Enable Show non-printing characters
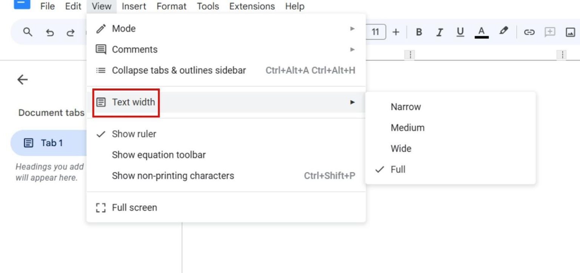Screen dimensions: 580x273 click(x=173, y=175)
